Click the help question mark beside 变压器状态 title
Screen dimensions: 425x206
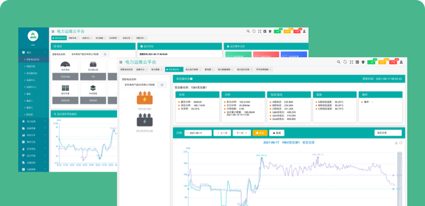[x=191, y=79]
